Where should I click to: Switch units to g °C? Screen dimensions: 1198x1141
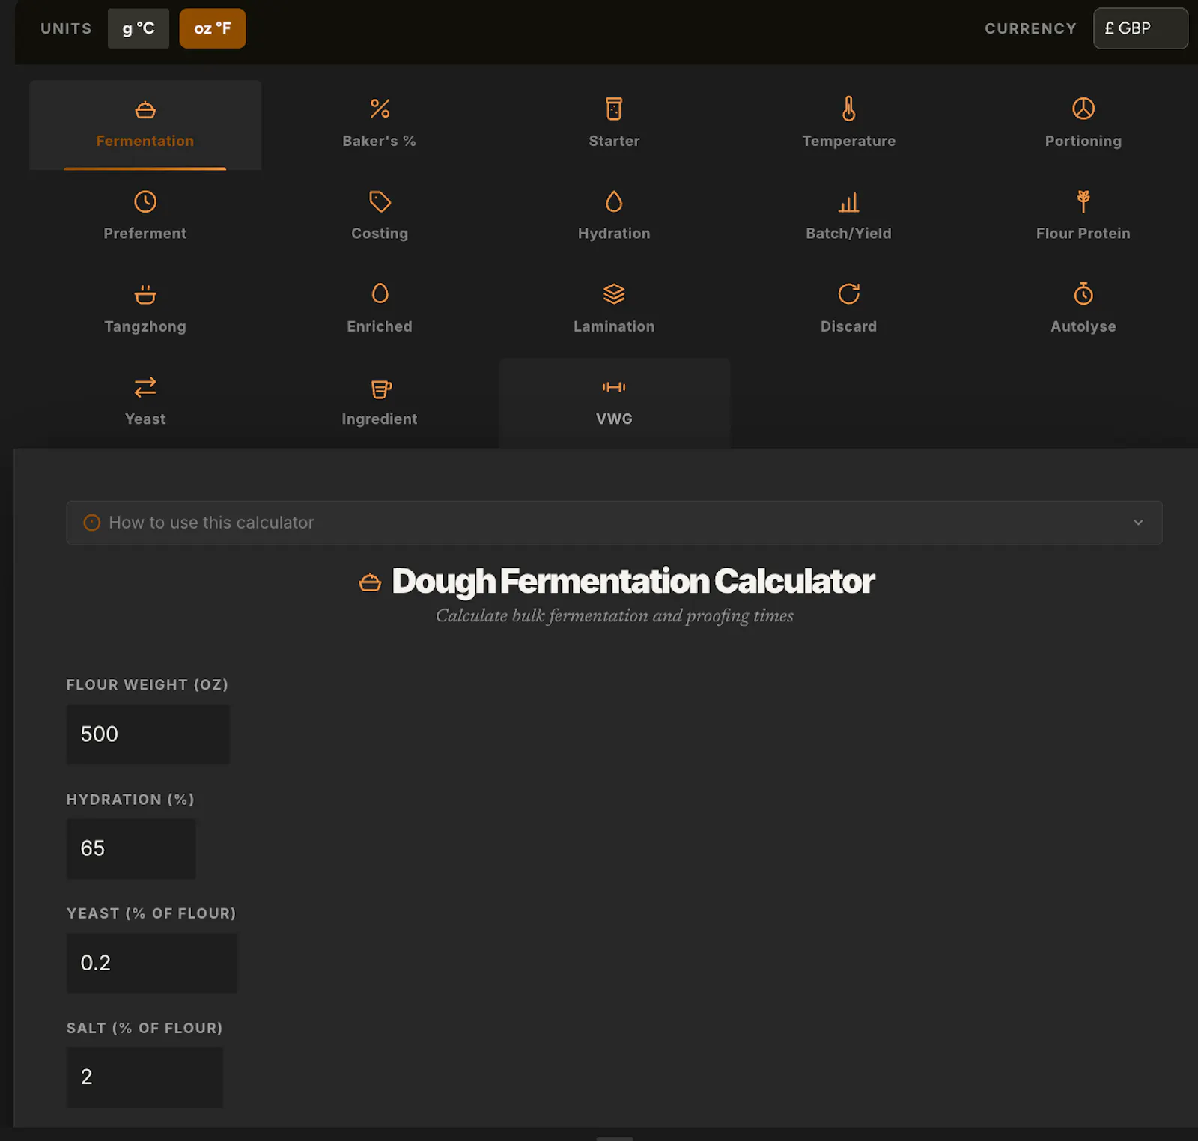pos(139,28)
